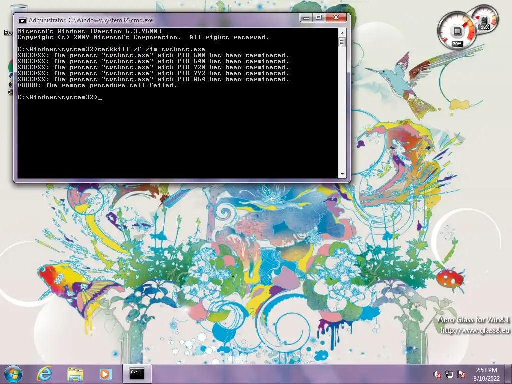512x384 pixels.
Task: Click the cmd scrollbar up arrow
Action: 342,33
